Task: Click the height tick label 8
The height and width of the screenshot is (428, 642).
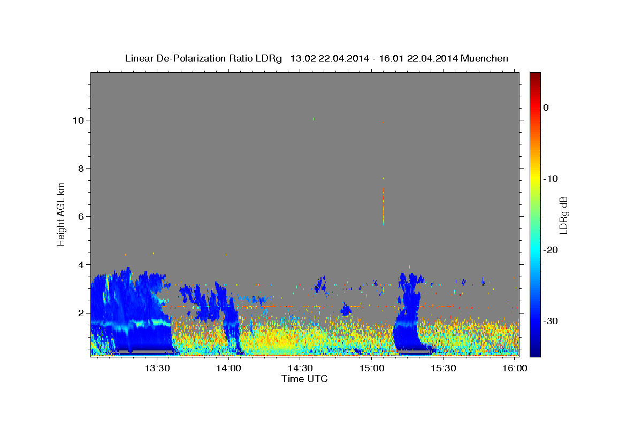Action: click(x=81, y=169)
